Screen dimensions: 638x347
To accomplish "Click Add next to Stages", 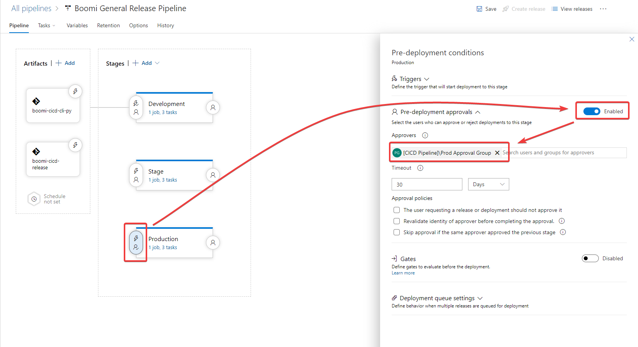I will point(142,63).
